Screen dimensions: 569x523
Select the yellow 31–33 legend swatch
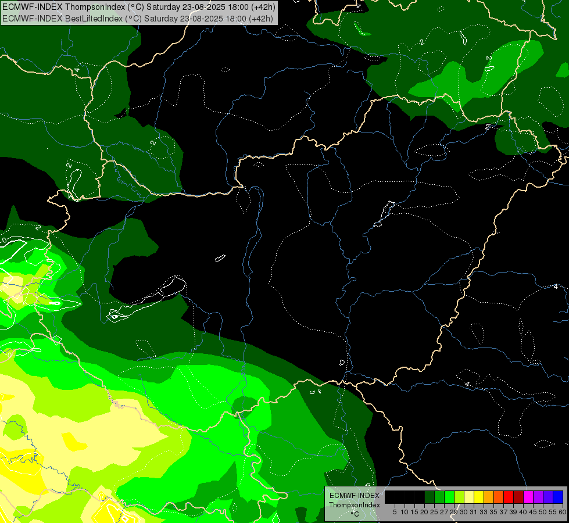[479, 497]
